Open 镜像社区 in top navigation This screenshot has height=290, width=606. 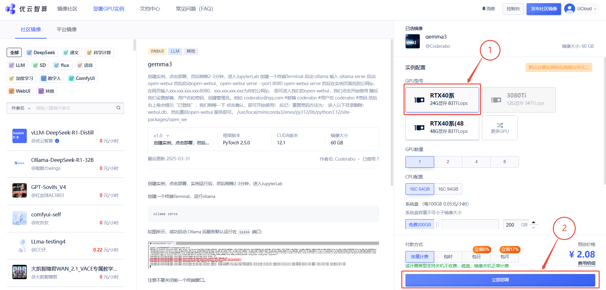pos(67,9)
